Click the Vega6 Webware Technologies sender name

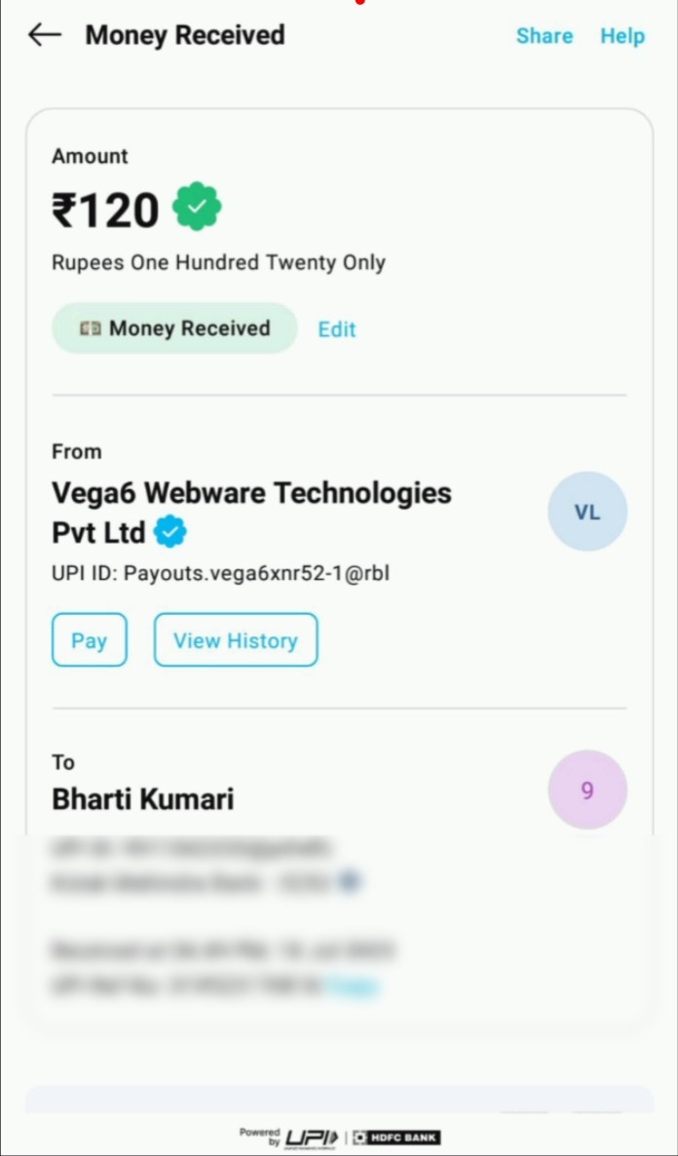[251, 493]
